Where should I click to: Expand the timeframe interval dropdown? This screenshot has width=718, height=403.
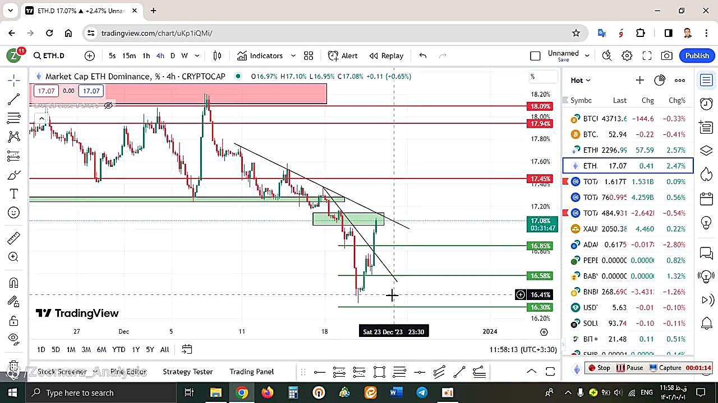click(x=197, y=55)
